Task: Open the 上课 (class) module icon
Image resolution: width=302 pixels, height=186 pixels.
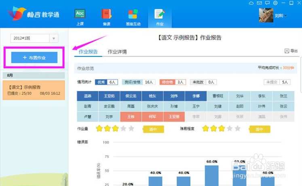Action: 80,14
